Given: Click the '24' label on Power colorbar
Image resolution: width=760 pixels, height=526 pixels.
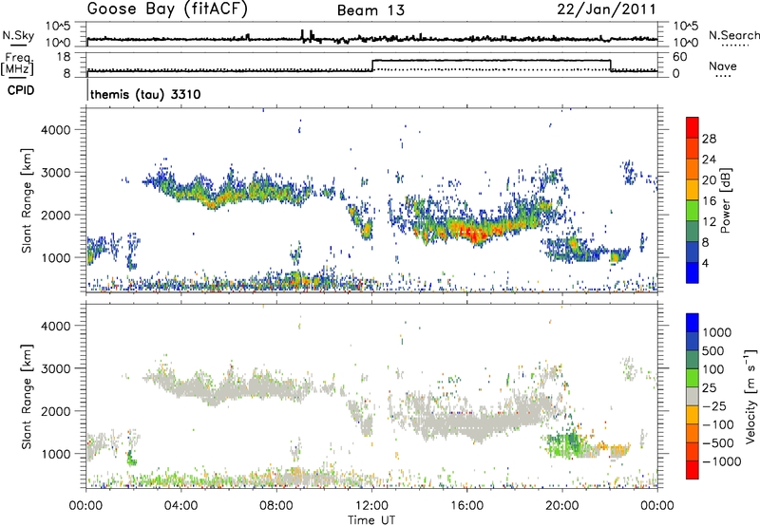Looking at the screenshot, I should tap(709, 160).
